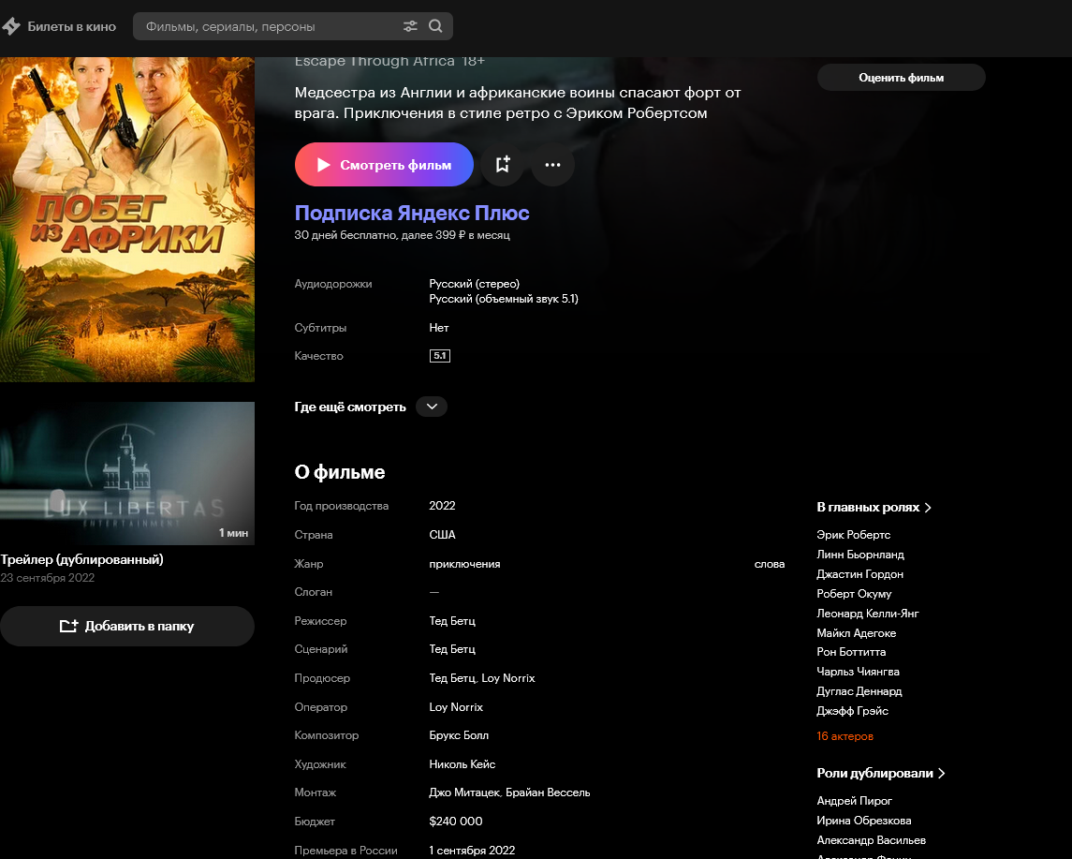Open actor Джастин Гордон
Screen dimensions: 1072x859
pos(860,574)
